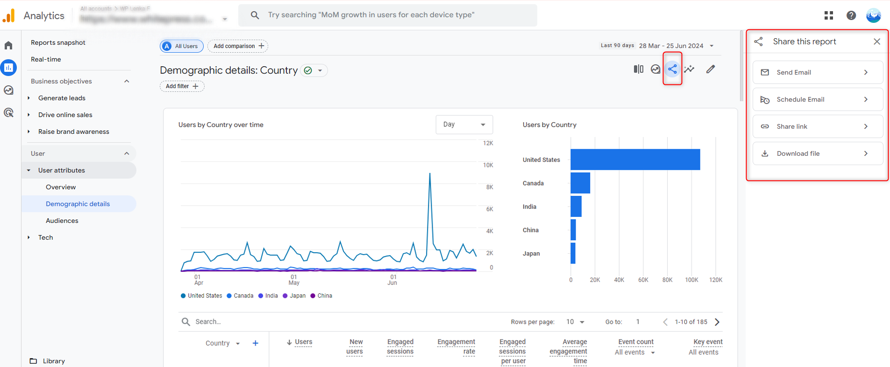890x367 pixels.
Task: Click the link icon beside Share link
Action: pyautogui.click(x=765, y=126)
